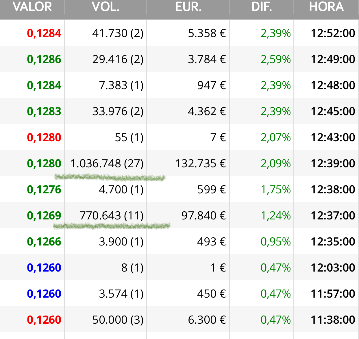Sort by the HORA column header

(x=326, y=7)
